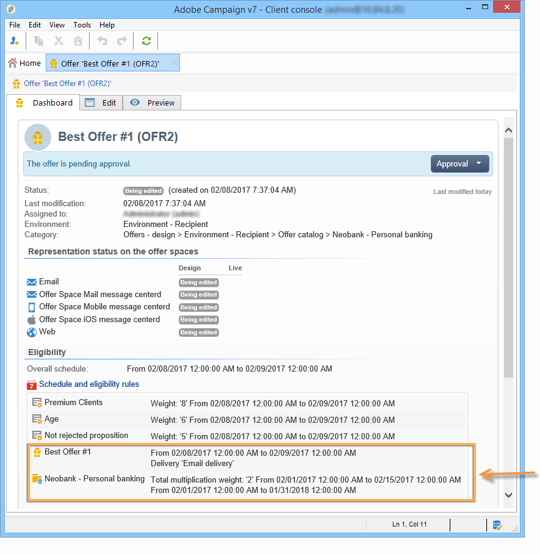Click the Being edited badge next to Status

coord(143,191)
